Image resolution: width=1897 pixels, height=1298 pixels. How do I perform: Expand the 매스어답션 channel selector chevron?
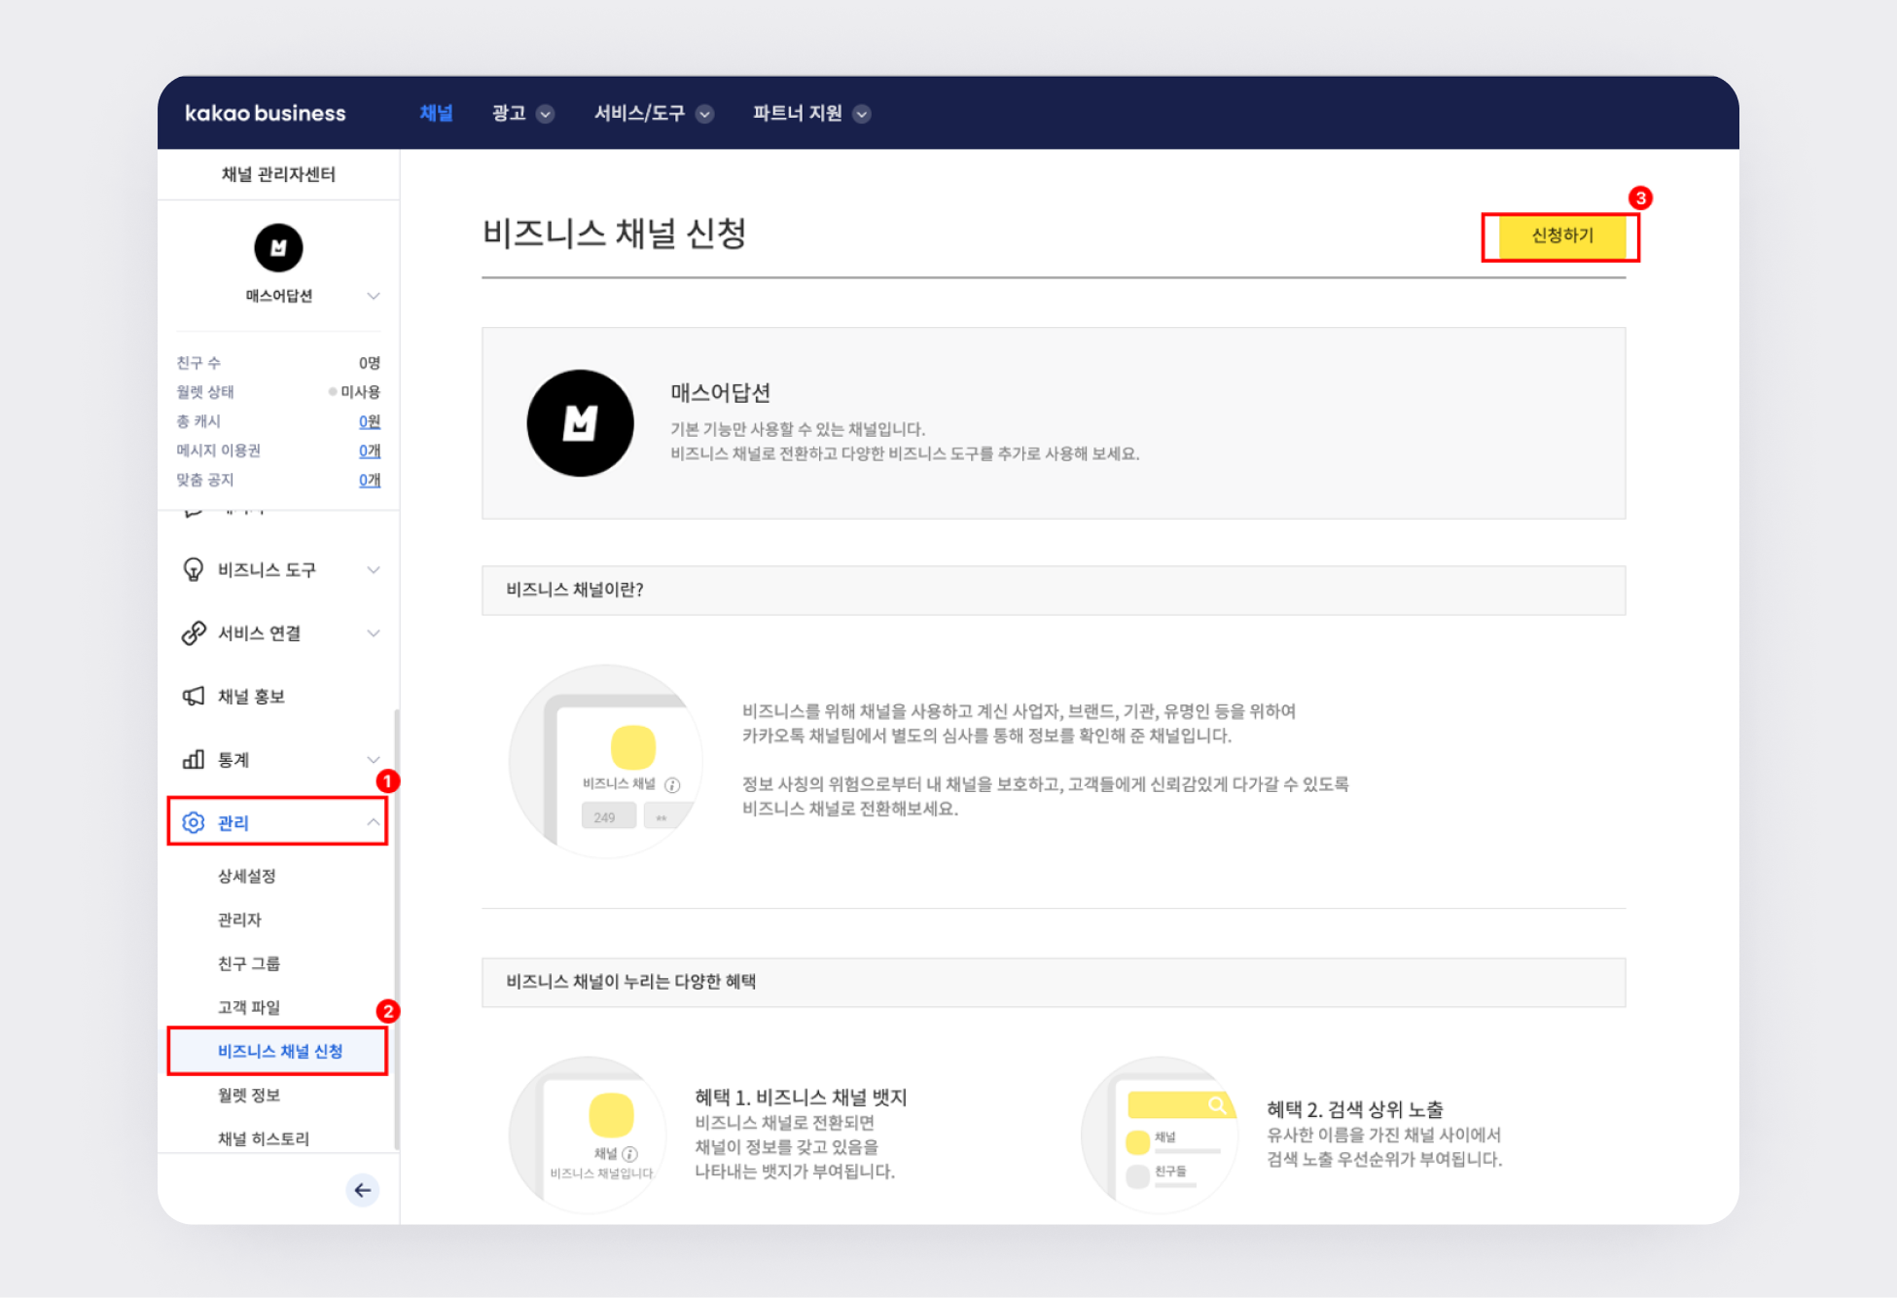374,296
